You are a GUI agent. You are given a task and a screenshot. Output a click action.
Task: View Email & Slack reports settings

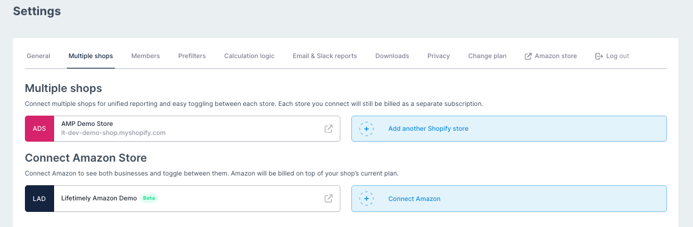click(x=325, y=56)
